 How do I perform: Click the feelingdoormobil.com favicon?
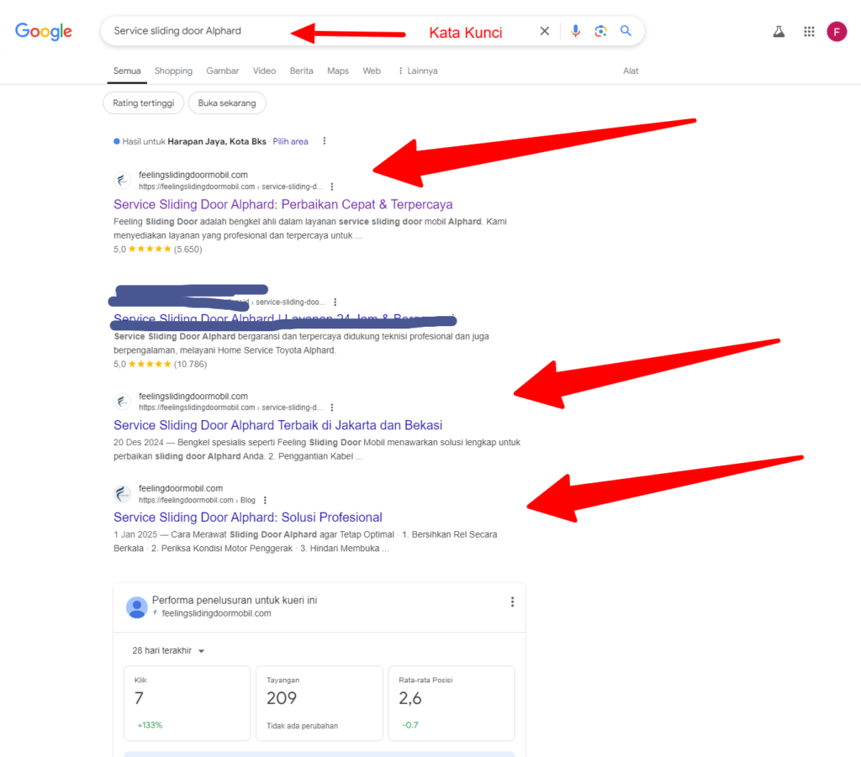pyautogui.click(x=123, y=494)
